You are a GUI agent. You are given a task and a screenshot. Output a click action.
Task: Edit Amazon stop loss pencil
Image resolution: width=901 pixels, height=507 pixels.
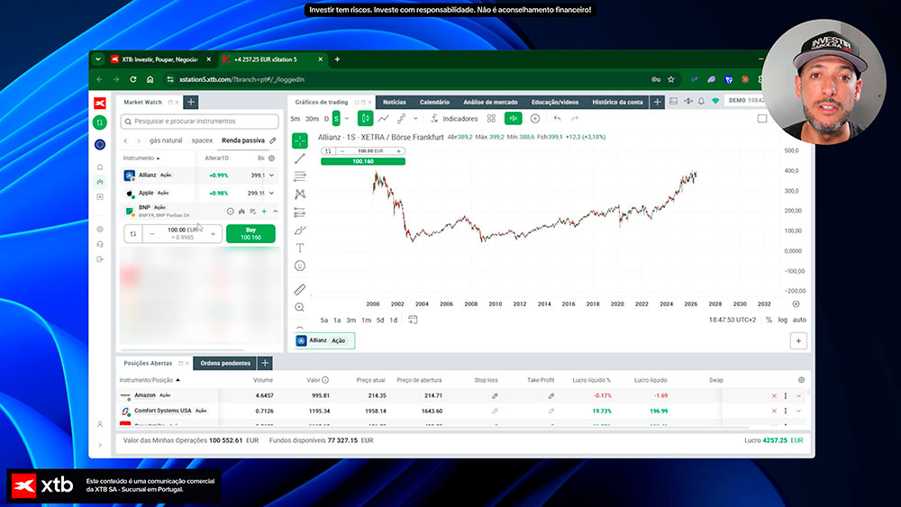point(495,395)
